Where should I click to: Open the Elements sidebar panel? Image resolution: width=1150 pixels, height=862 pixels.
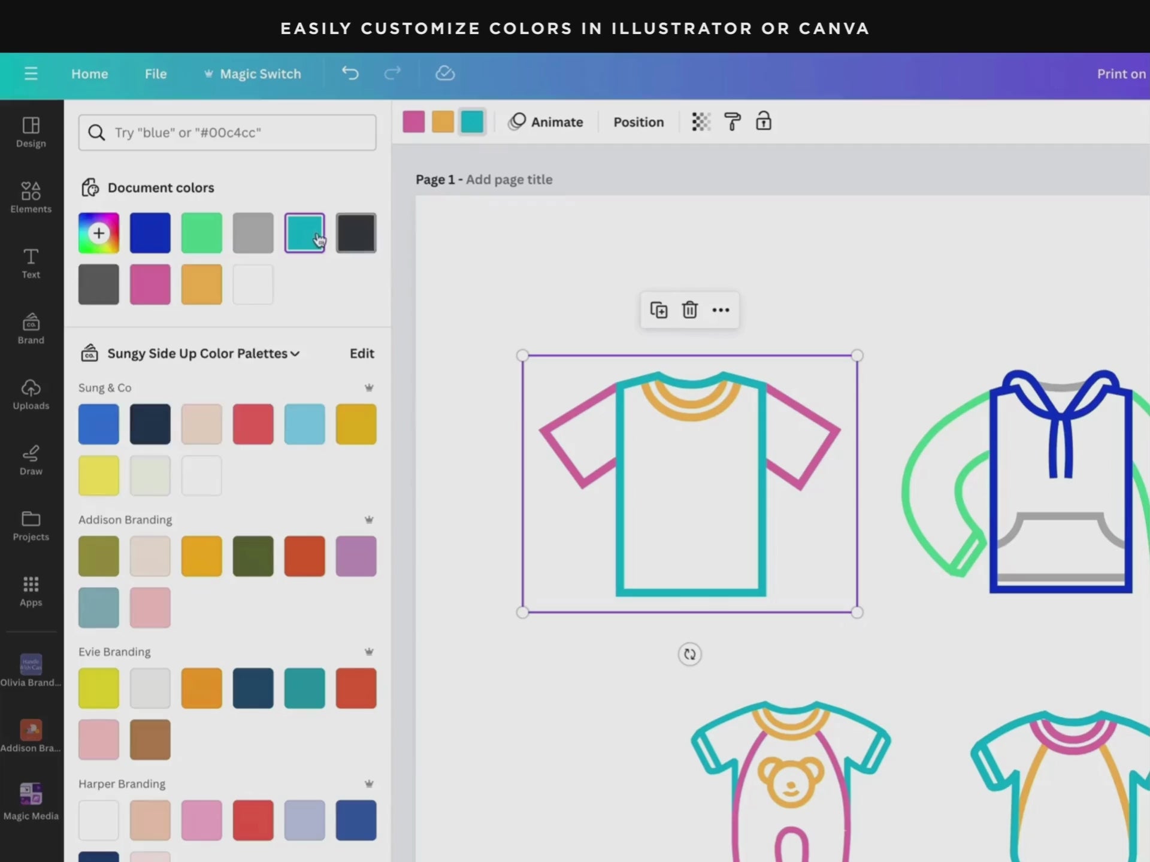pos(31,198)
